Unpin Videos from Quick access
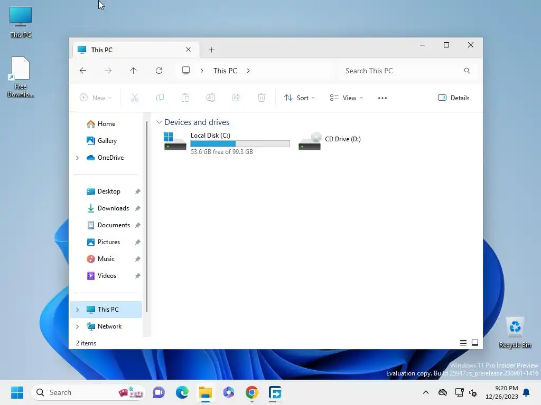 [138, 276]
